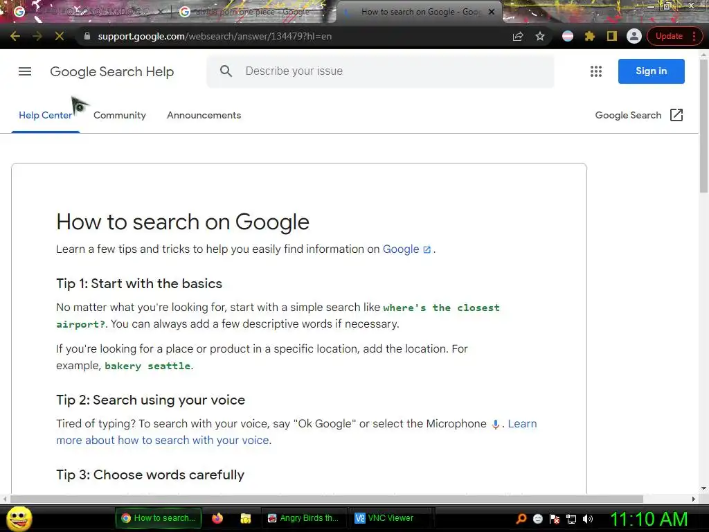Click the horizontal scrollbar right arrow

coord(694,499)
